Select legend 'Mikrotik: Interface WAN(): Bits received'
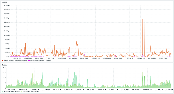The height and width of the screenshot is (94, 174). click(15, 61)
